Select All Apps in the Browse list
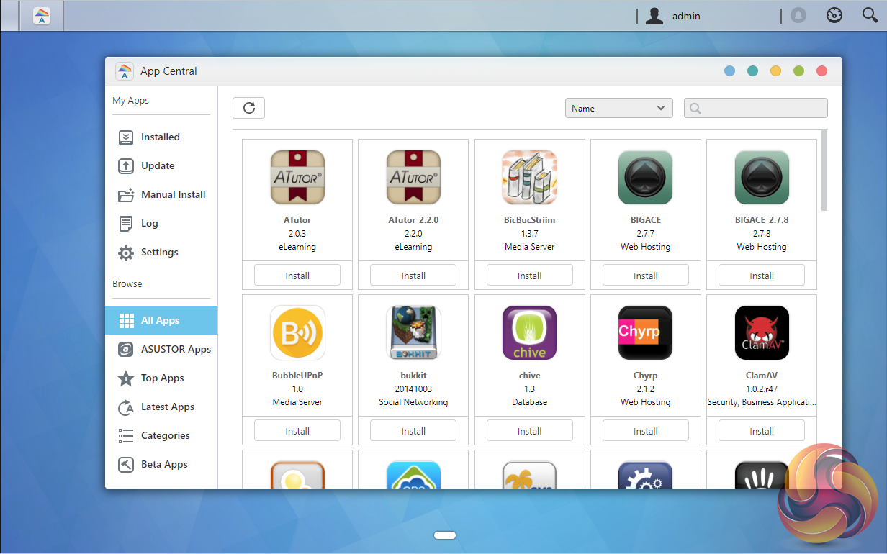 click(161, 320)
